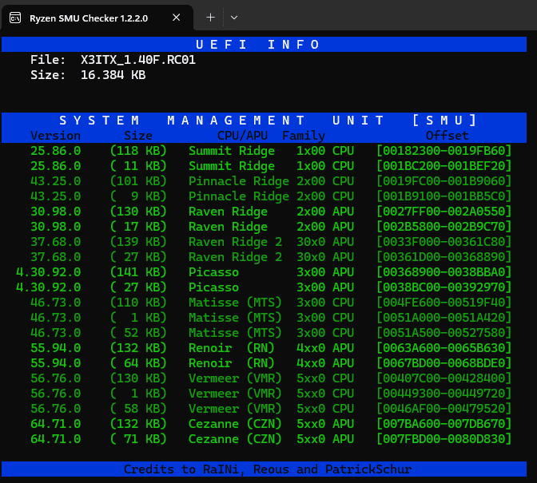Click offset [007FBD00-0080D830]

pos(444,439)
